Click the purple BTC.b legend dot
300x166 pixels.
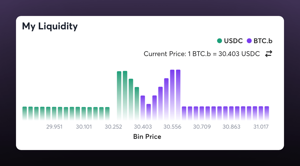(x=249, y=41)
